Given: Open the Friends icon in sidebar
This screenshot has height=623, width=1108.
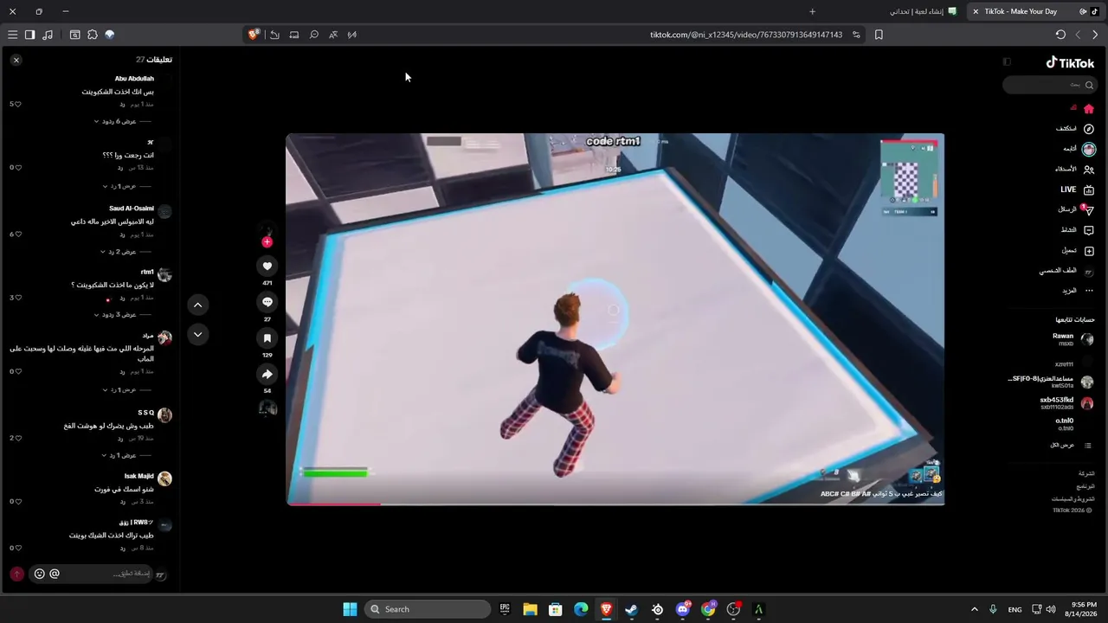Looking at the screenshot, I should tap(1089, 170).
